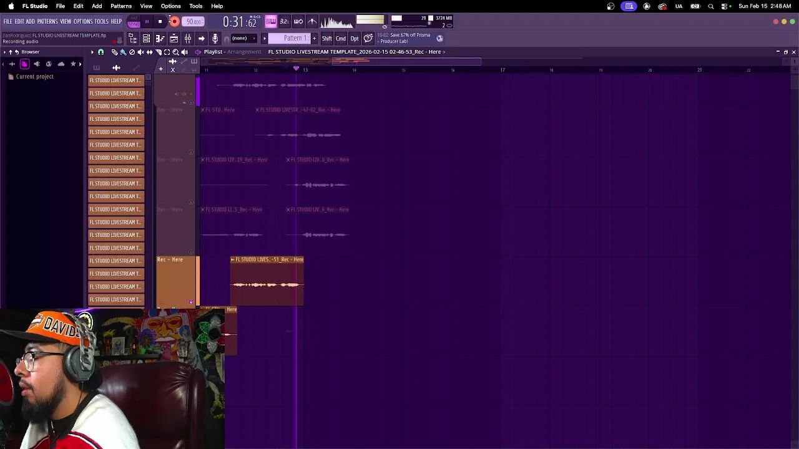Open the Piano roll view icon

pyautogui.click(x=160, y=39)
